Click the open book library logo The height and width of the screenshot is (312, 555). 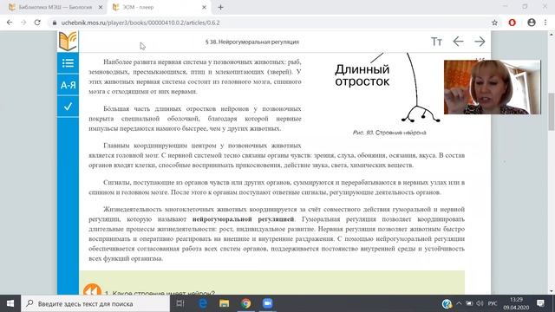pyautogui.click(x=68, y=42)
